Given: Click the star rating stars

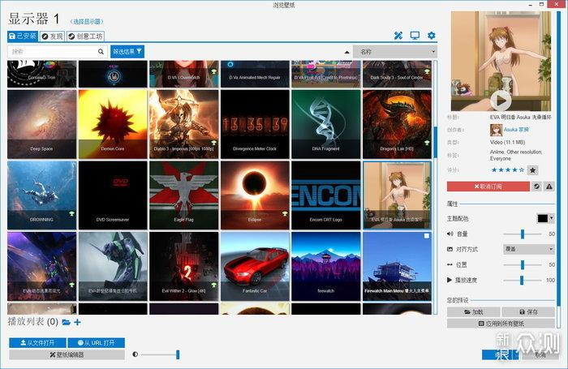Looking at the screenshot, I should point(507,169).
